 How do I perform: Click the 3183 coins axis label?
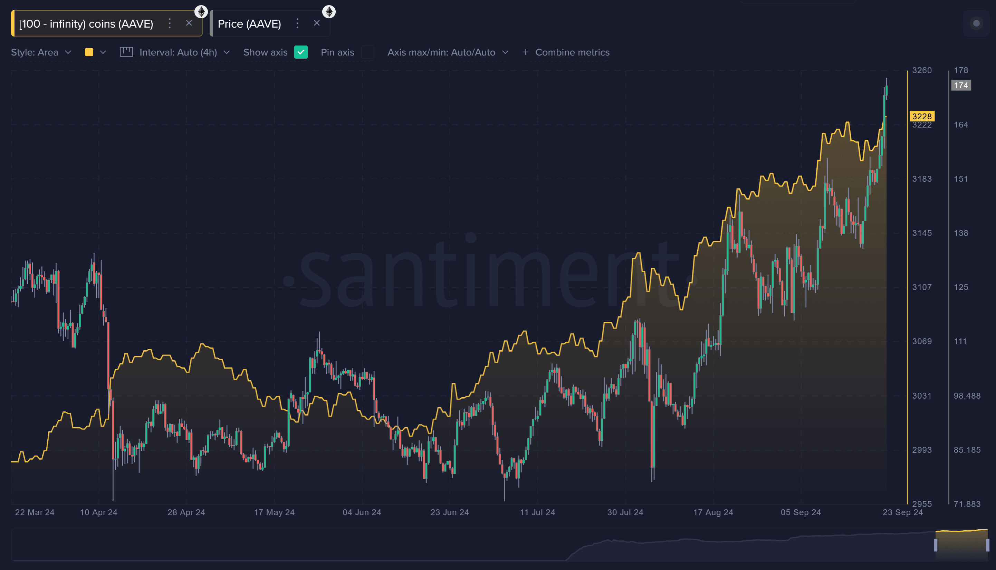(922, 179)
